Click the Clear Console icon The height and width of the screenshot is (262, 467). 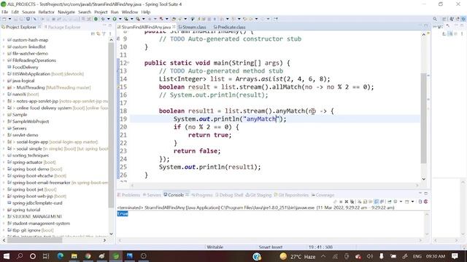[359, 202]
